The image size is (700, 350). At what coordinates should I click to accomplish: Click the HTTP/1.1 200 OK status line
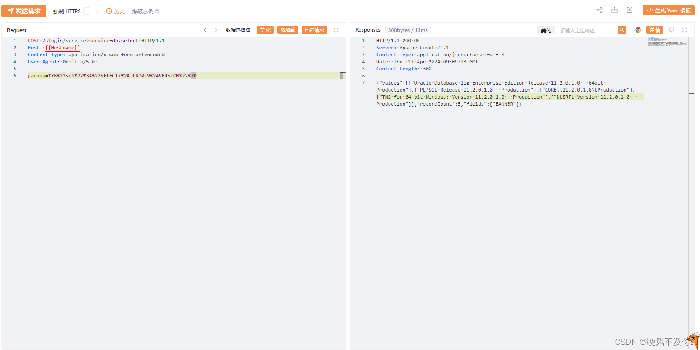click(x=398, y=41)
